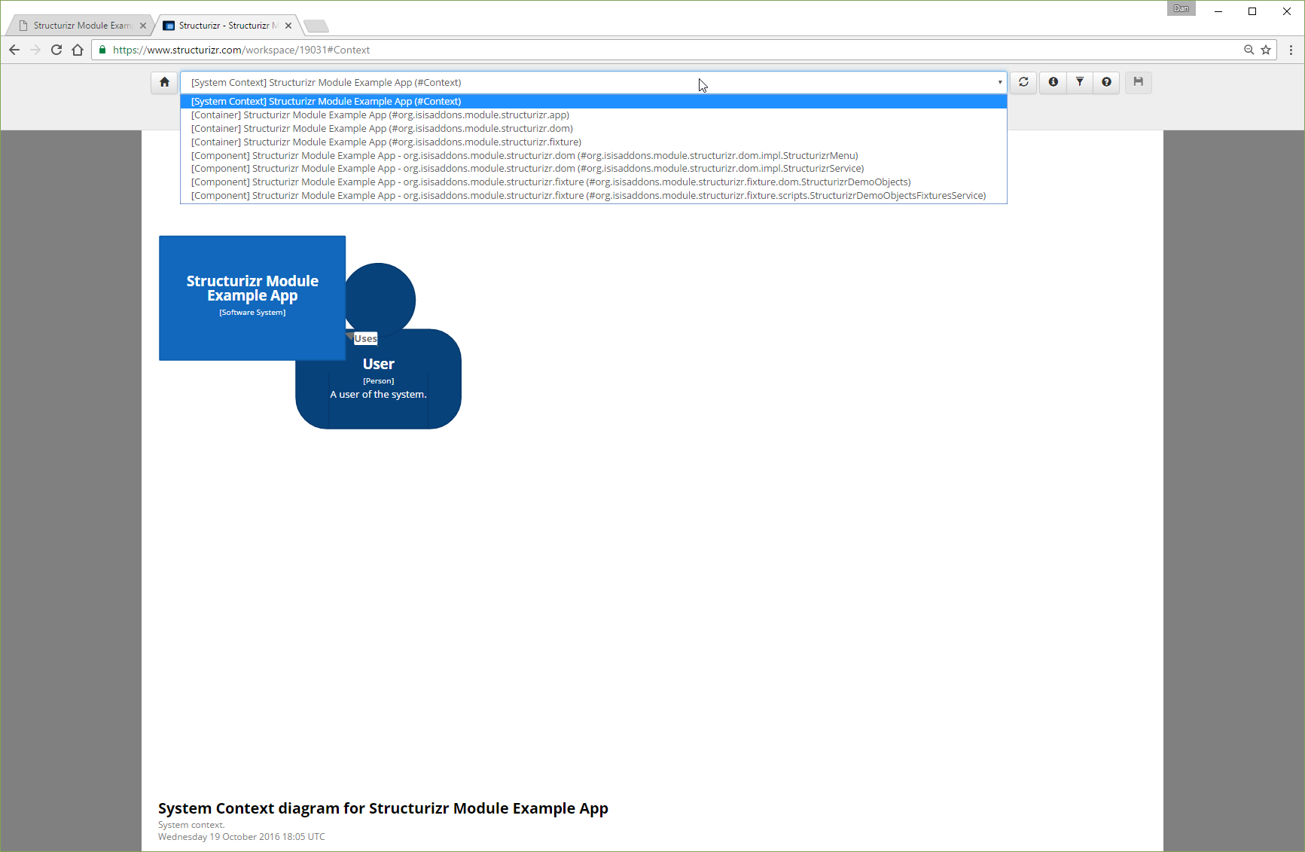Viewport: 1305px width, 852px height.
Task: Go back with browser back arrow
Action: [14, 50]
